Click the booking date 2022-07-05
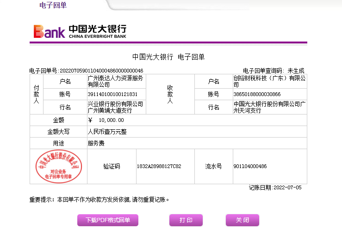This screenshot has width=342, height=235. (287, 187)
